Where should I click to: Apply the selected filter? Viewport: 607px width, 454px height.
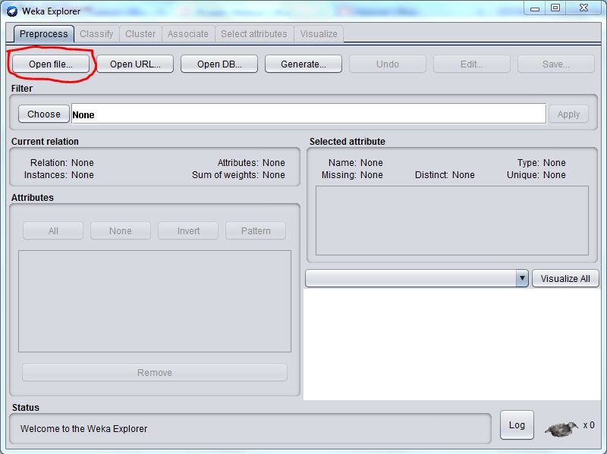point(568,114)
